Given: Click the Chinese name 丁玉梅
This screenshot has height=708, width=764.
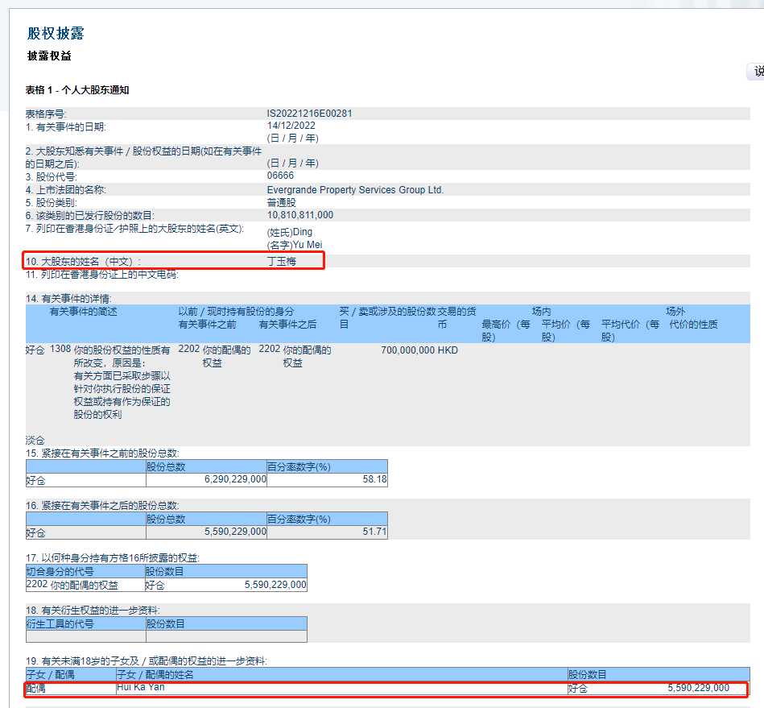Looking at the screenshot, I should (x=281, y=262).
